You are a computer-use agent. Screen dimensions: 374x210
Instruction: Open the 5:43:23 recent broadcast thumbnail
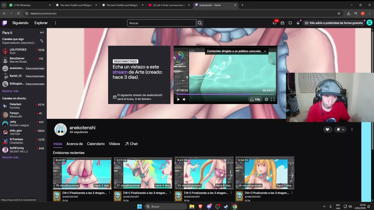click(204, 173)
